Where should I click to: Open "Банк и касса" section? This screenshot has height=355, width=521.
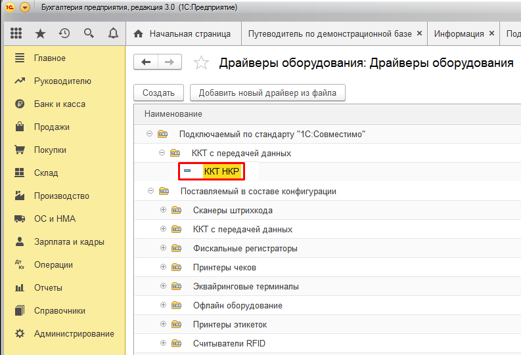click(x=59, y=104)
